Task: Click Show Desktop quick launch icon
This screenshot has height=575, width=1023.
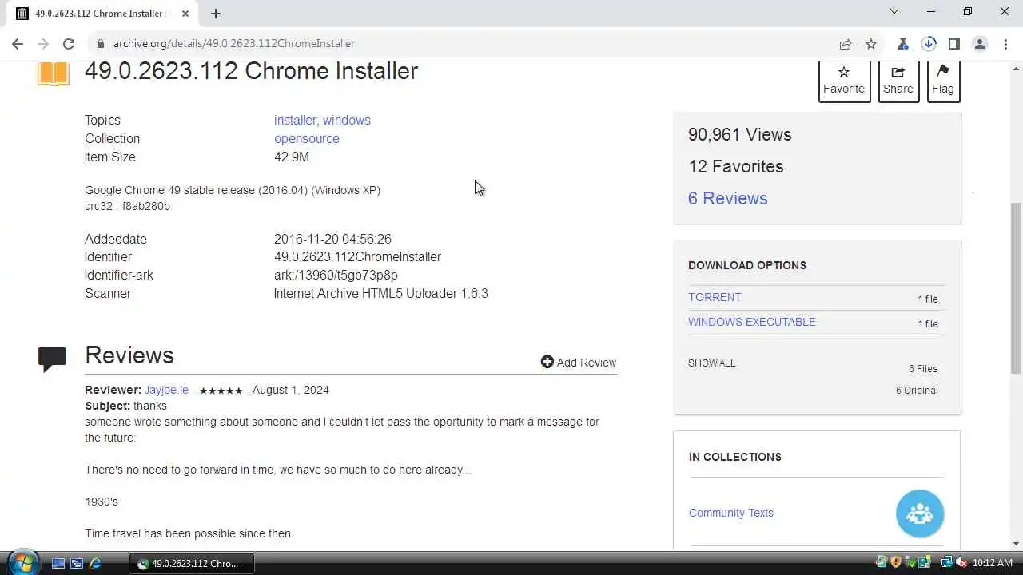Action: pyautogui.click(x=58, y=563)
